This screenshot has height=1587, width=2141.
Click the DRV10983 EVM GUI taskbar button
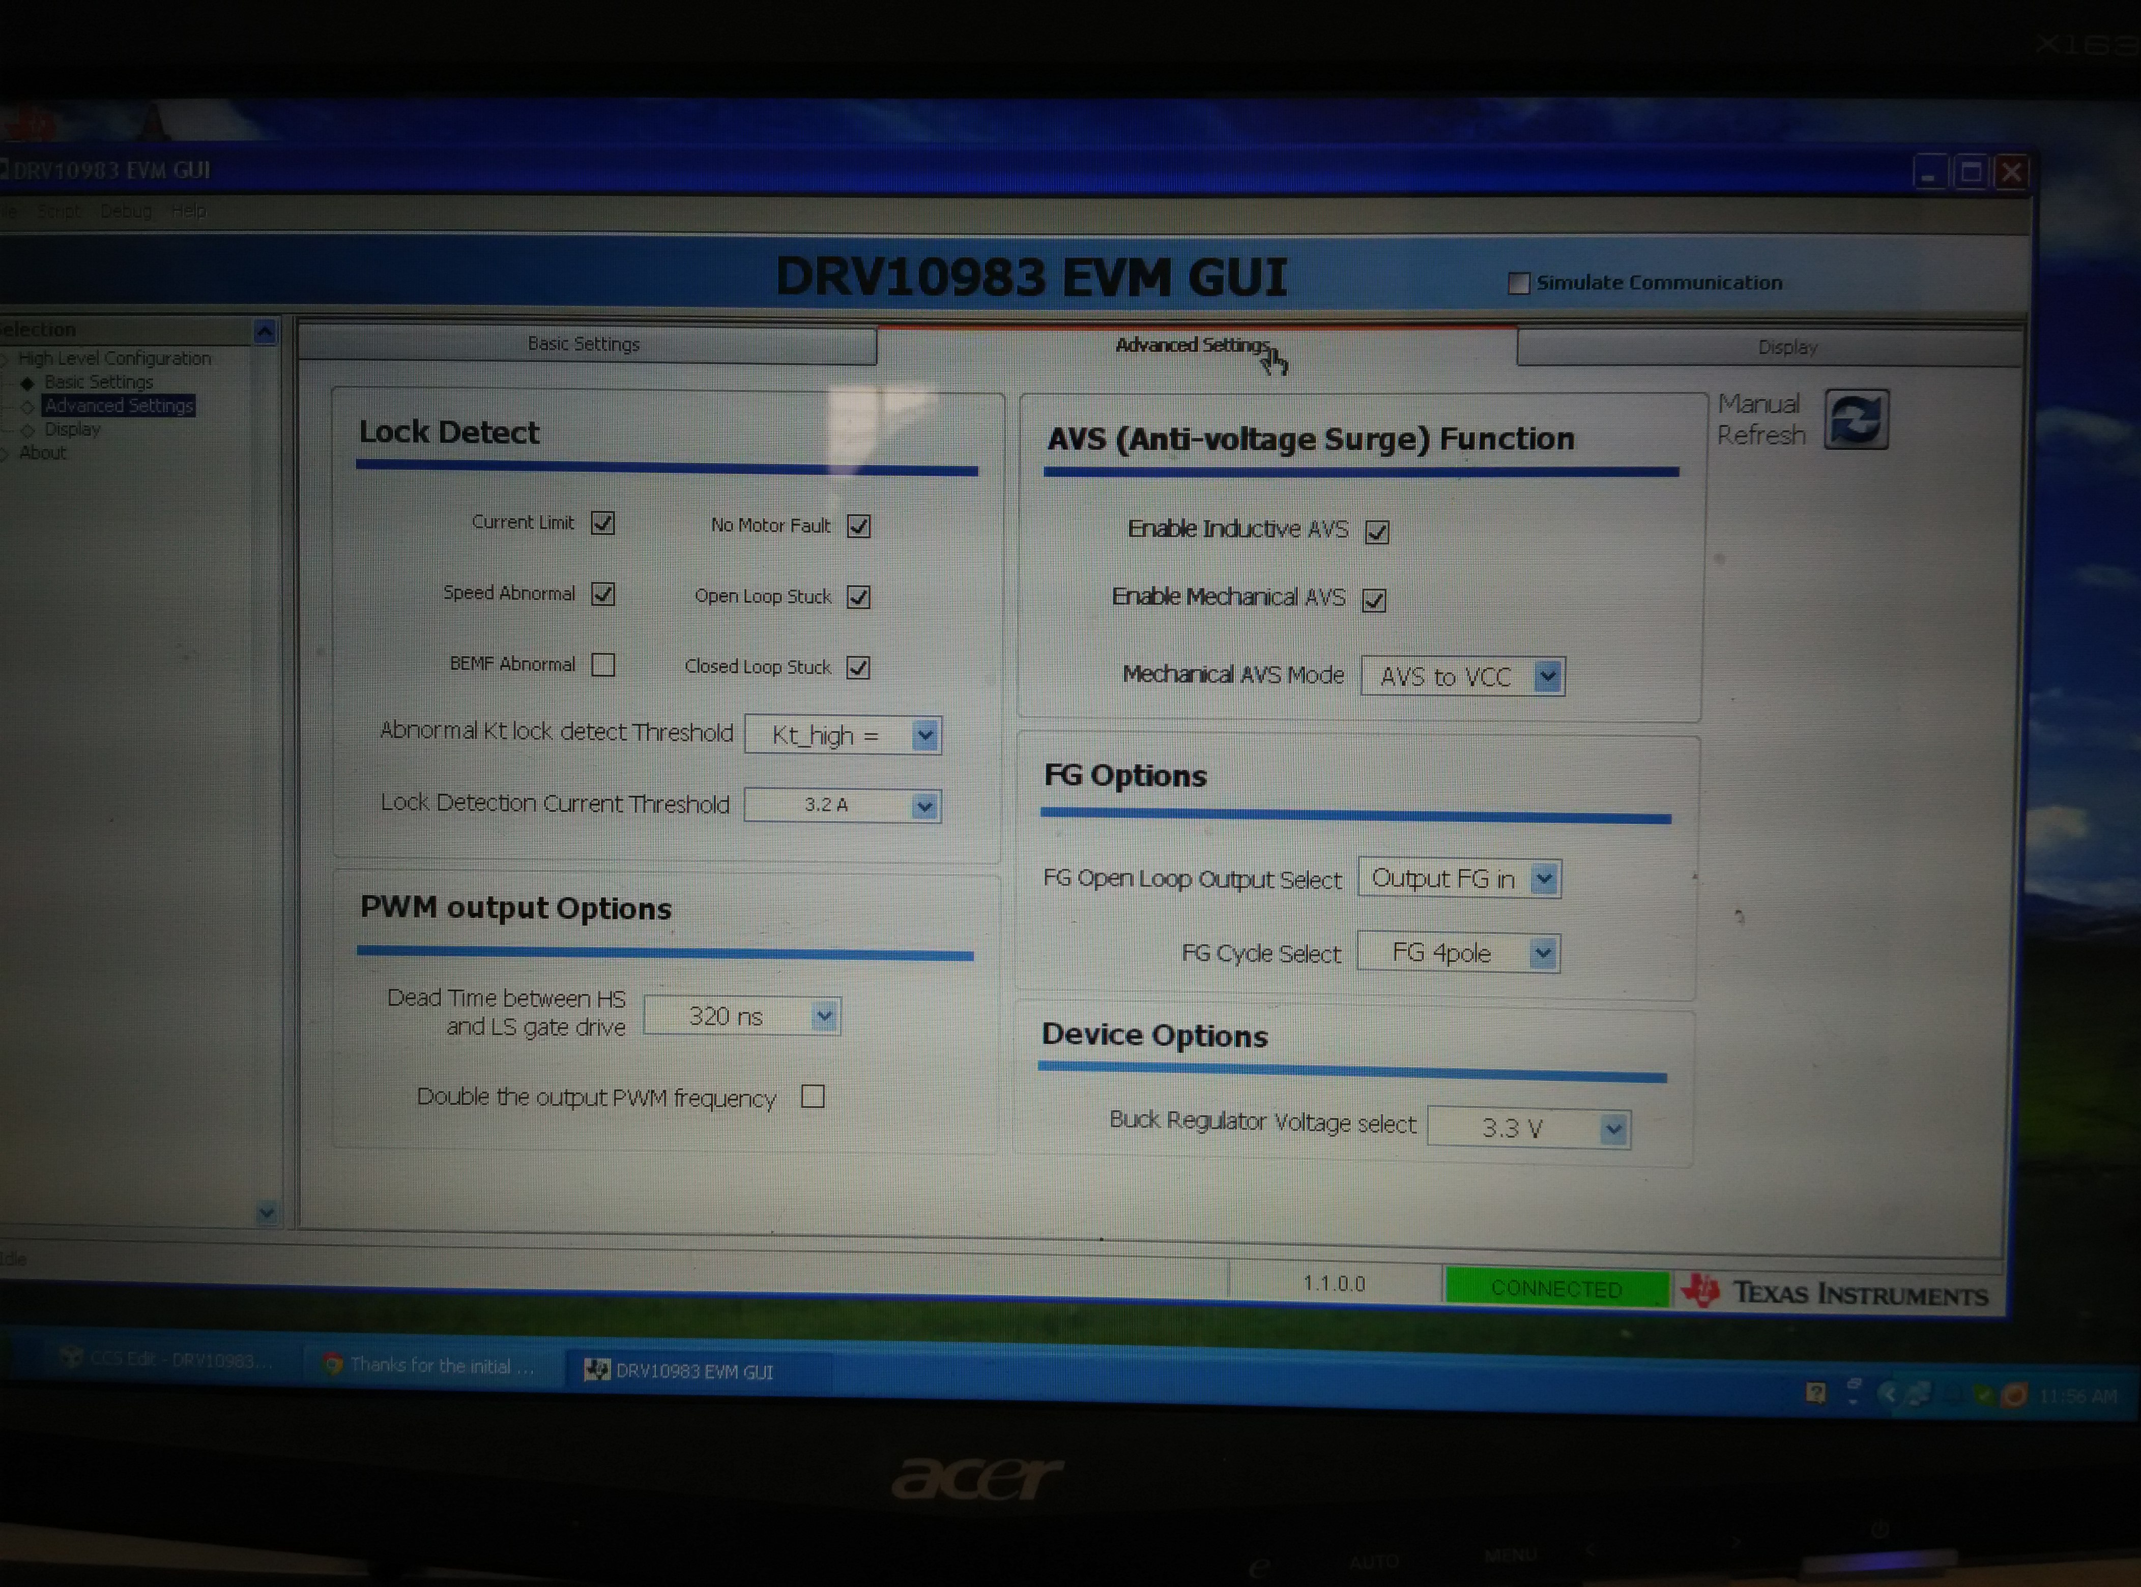point(678,1371)
